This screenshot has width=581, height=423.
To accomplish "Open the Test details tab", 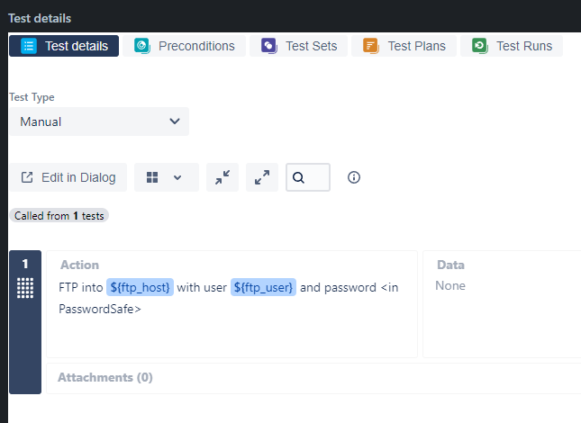I will point(64,46).
